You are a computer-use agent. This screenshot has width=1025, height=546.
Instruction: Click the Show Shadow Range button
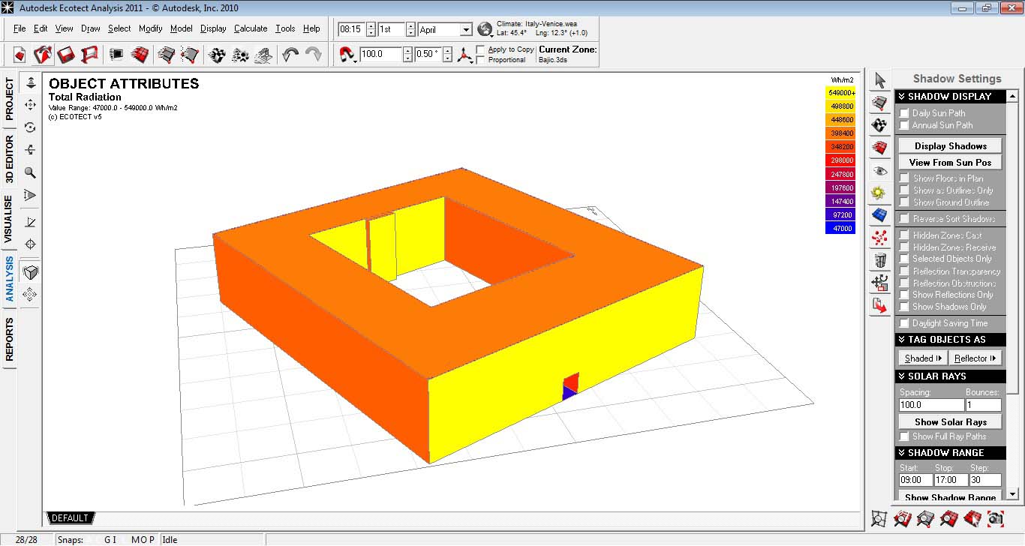click(x=950, y=496)
